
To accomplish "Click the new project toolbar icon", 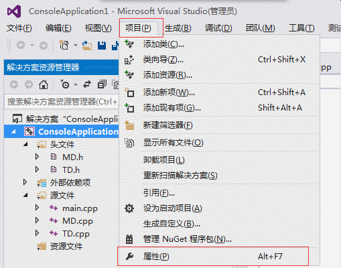I will click(64, 45).
